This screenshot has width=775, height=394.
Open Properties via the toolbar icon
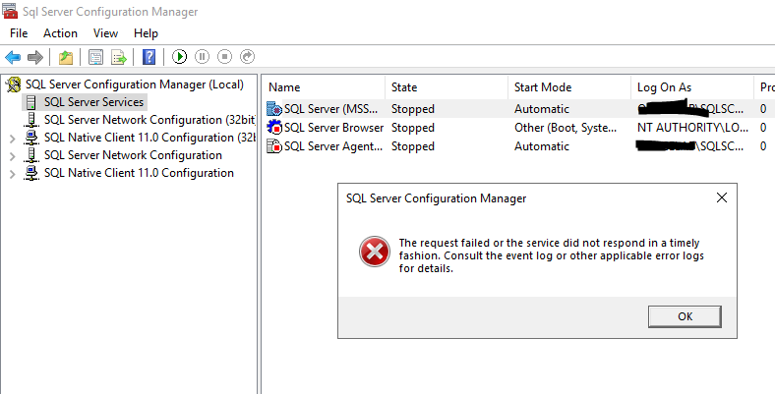[95, 57]
